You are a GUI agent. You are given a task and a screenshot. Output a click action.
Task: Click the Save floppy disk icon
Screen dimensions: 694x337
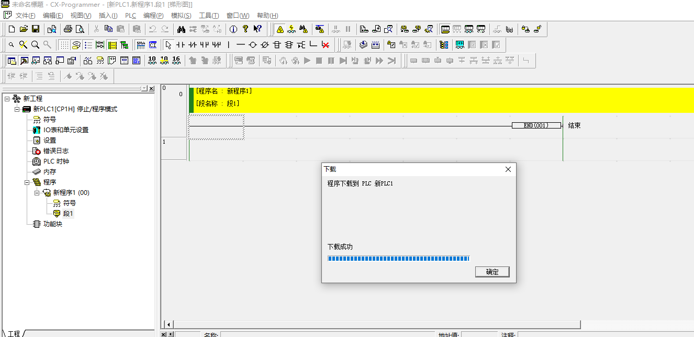pyautogui.click(x=36, y=29)
